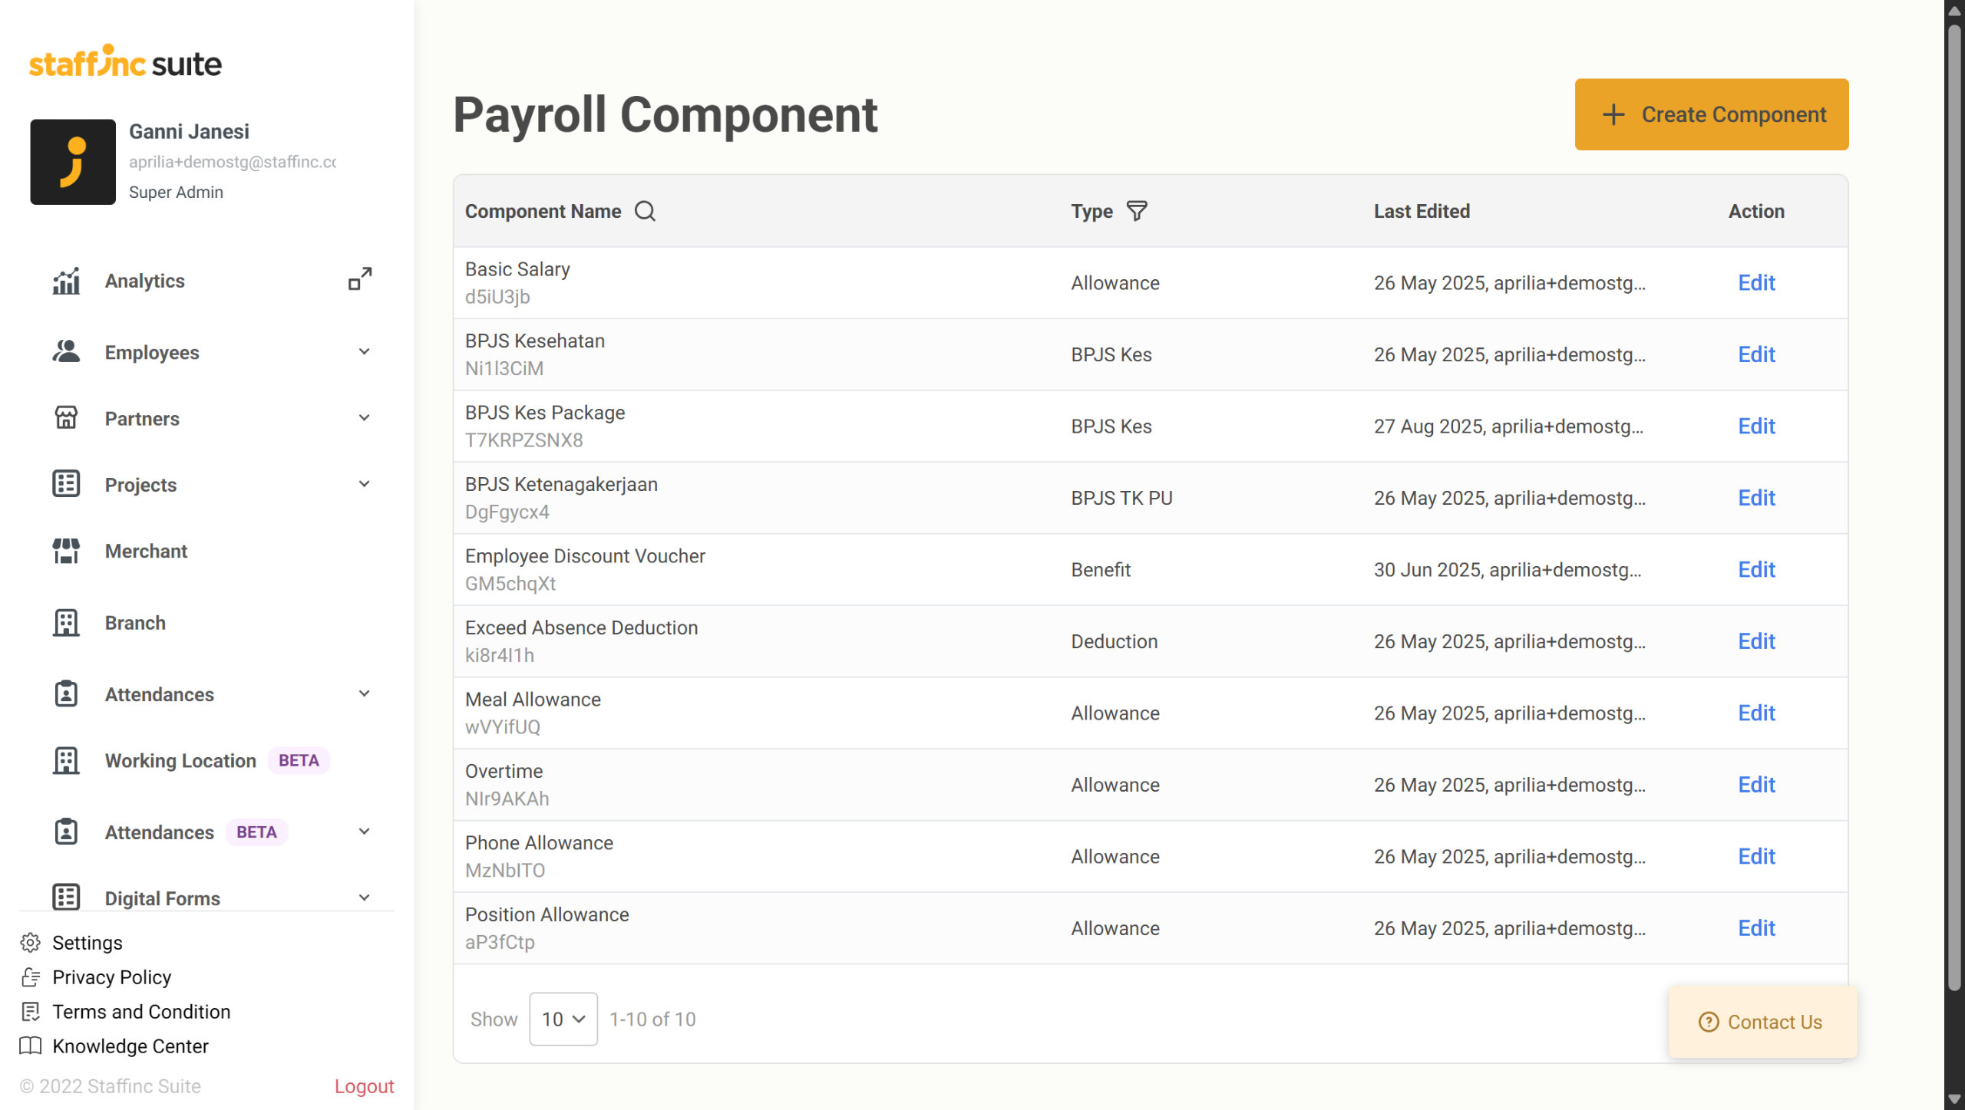Expand the Employees menu chevron
This screenshot has height=1110, width=1965.
[364, 352]
